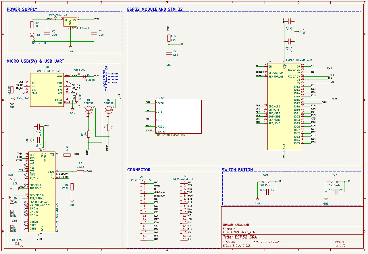Viewport: 368px width, 254px height.
Task: Click the VDD33 pin on STM32 sheet
Action: 161,132
